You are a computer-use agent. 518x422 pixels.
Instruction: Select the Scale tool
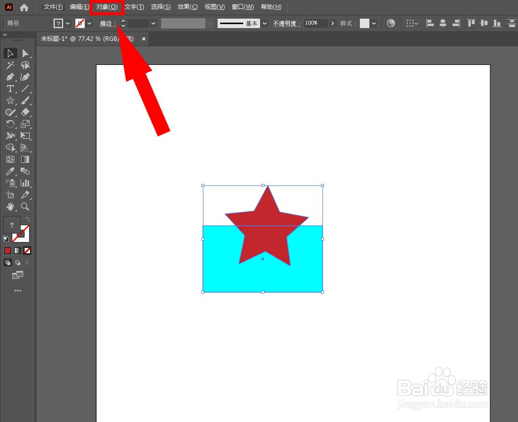click(x=25, y=124)
